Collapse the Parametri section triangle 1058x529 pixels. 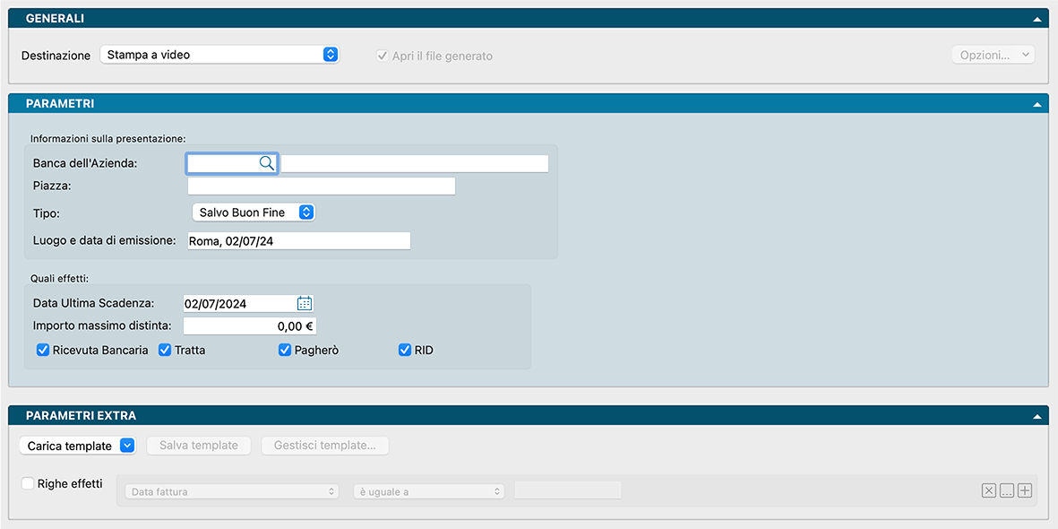click(1036, 104)
